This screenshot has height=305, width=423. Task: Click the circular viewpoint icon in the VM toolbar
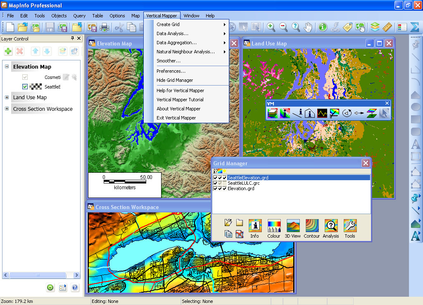point(347,113)
